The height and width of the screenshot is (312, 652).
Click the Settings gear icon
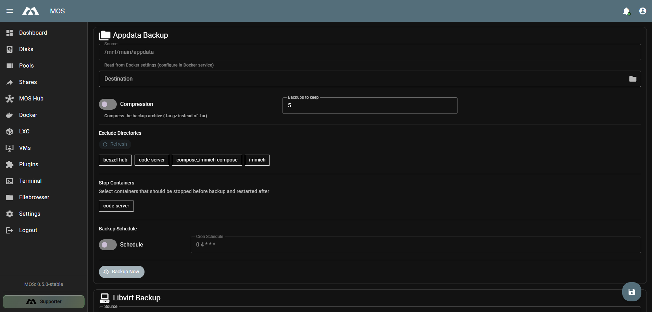tap(10, 214)
